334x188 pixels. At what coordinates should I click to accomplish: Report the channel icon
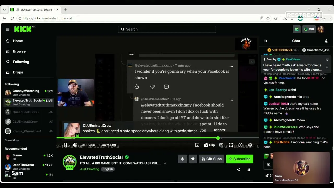pyautogui.click(x=249, y=170)
